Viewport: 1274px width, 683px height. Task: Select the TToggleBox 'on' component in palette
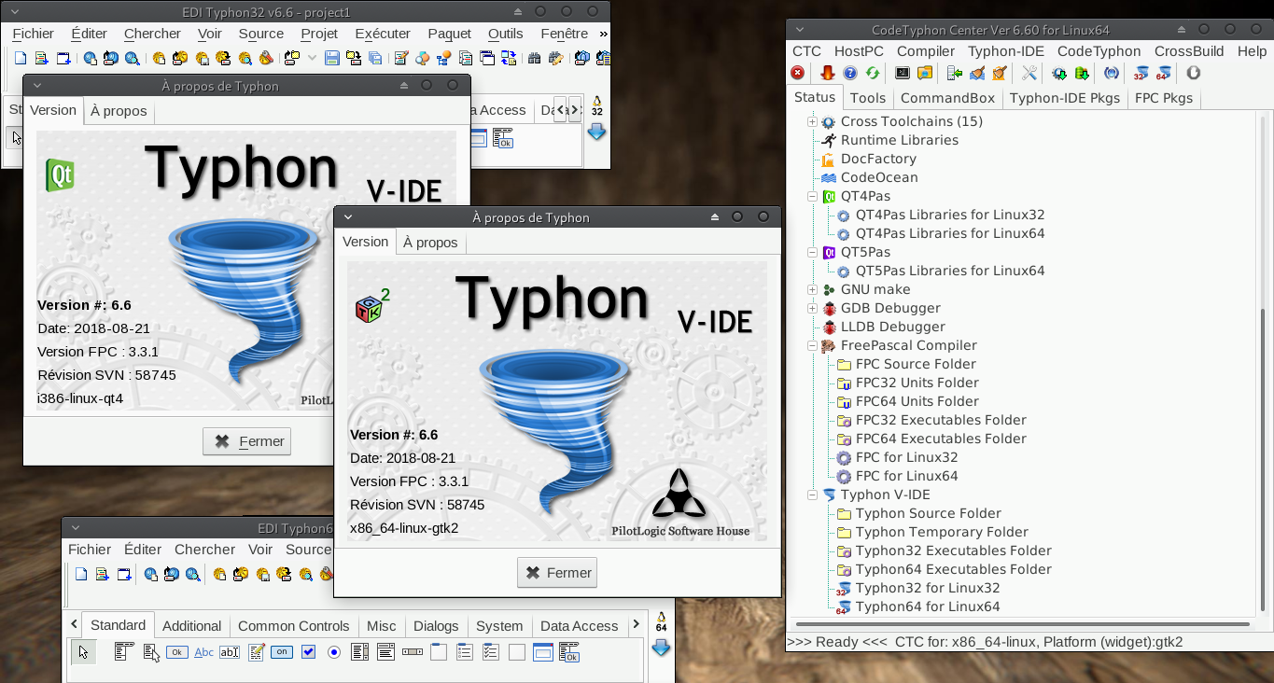tap(282, 652)
